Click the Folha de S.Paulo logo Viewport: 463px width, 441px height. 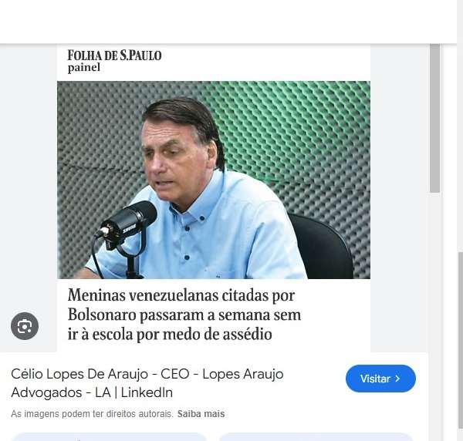pyautogui.click(x=114, y=56)
